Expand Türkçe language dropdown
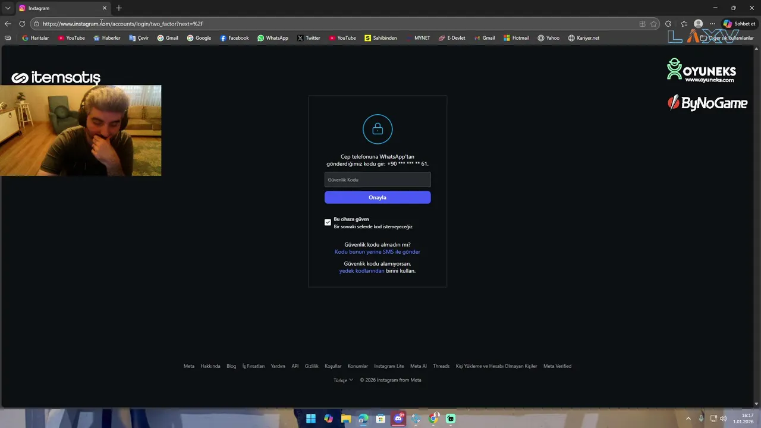The height and width of the screenshot is (428, 761). coord(343,380)
